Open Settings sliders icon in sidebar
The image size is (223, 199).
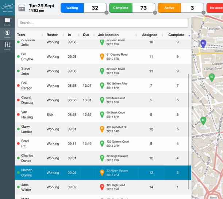click(x=7, y=45)
